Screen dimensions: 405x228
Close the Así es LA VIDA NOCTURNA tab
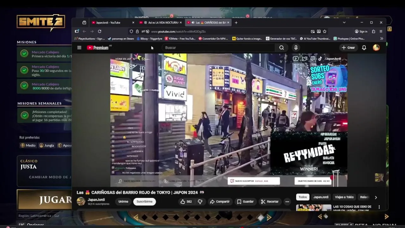(x=181, y=22)
